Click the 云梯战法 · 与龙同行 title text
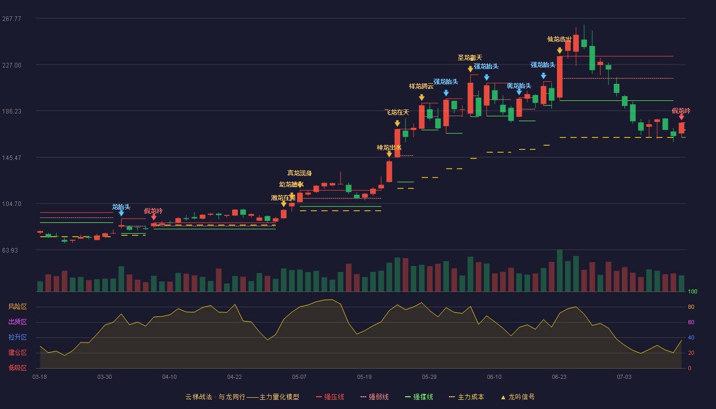 tap(215, 397)
